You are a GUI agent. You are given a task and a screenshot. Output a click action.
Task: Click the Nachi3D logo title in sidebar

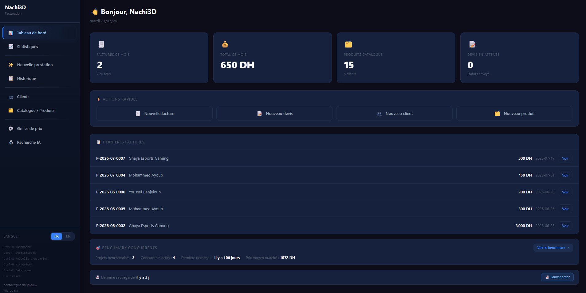coord(15,7)
